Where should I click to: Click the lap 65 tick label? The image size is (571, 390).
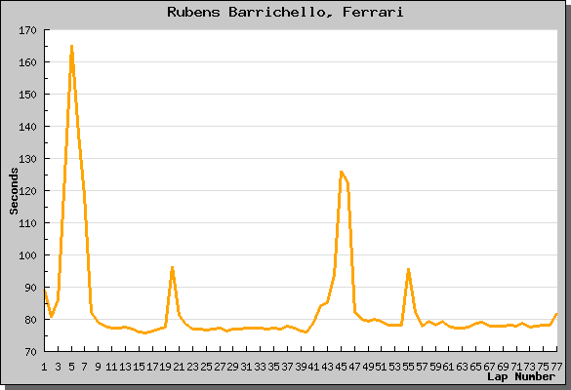click(475, 367)
